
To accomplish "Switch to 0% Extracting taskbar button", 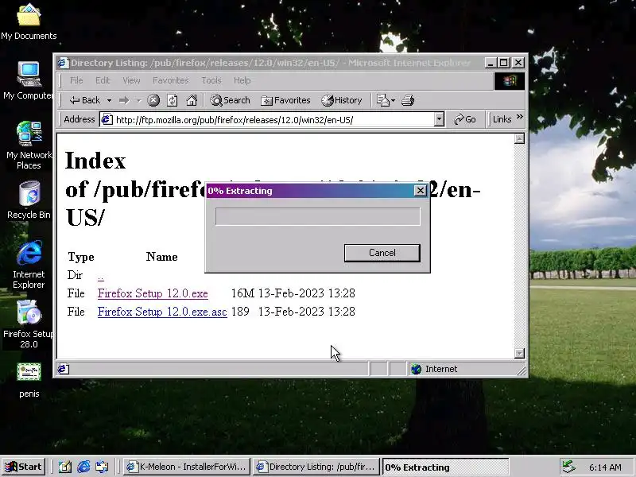I will 445,467.
